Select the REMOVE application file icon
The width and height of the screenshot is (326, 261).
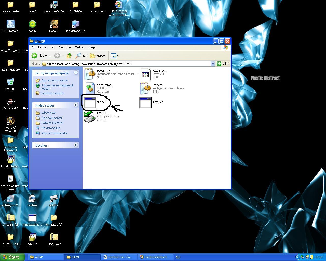pyautogui.click(x=145, y=103)
